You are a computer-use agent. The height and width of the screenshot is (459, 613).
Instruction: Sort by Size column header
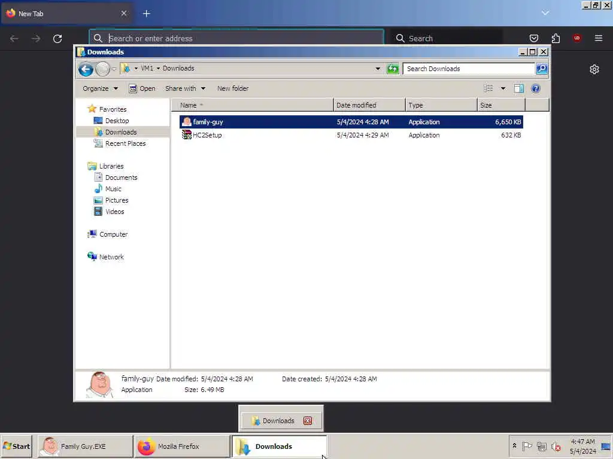(501, 105)
